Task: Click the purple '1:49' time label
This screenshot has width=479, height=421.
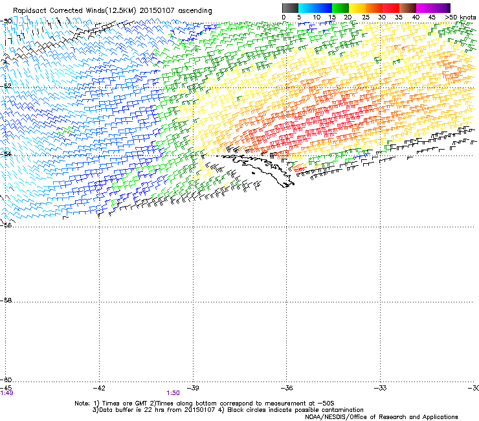Action: click(x=6, y=393)
